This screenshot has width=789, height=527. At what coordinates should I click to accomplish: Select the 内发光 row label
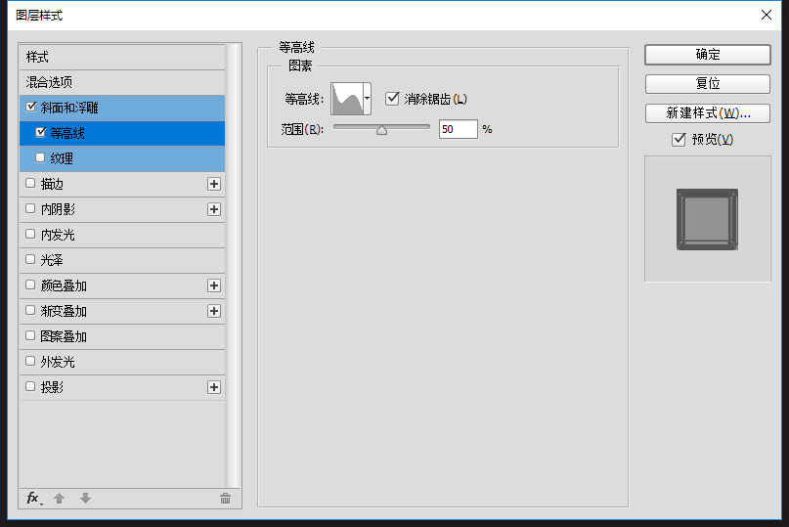58,235
